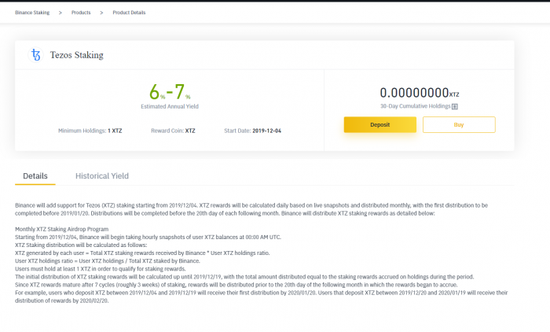The image size is (550, 332).
Task: Click the 'Starting from 2019/12/04' snapshot line
Action: (x=148, y=237)
